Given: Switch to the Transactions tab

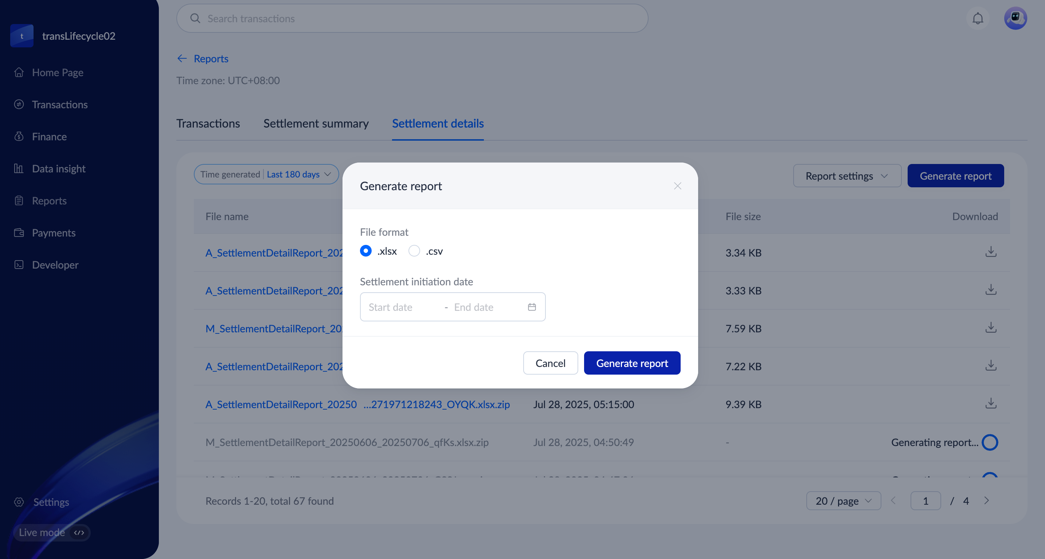Looking at the screenshot, I should coord(208,123).
